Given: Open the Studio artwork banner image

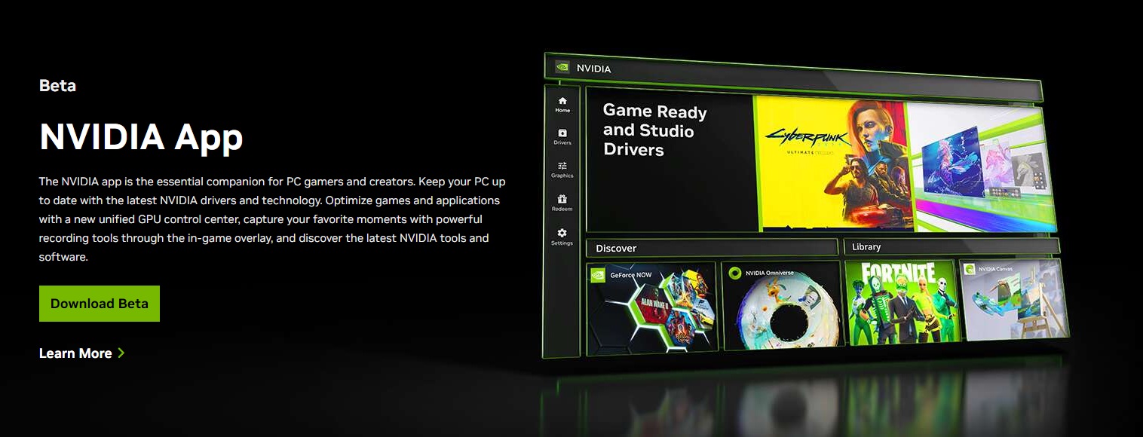Looking at the screenshot, I should (982, 166).
